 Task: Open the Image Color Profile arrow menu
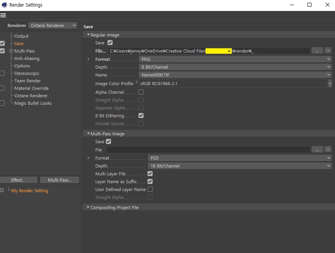[x=330, y=84]
